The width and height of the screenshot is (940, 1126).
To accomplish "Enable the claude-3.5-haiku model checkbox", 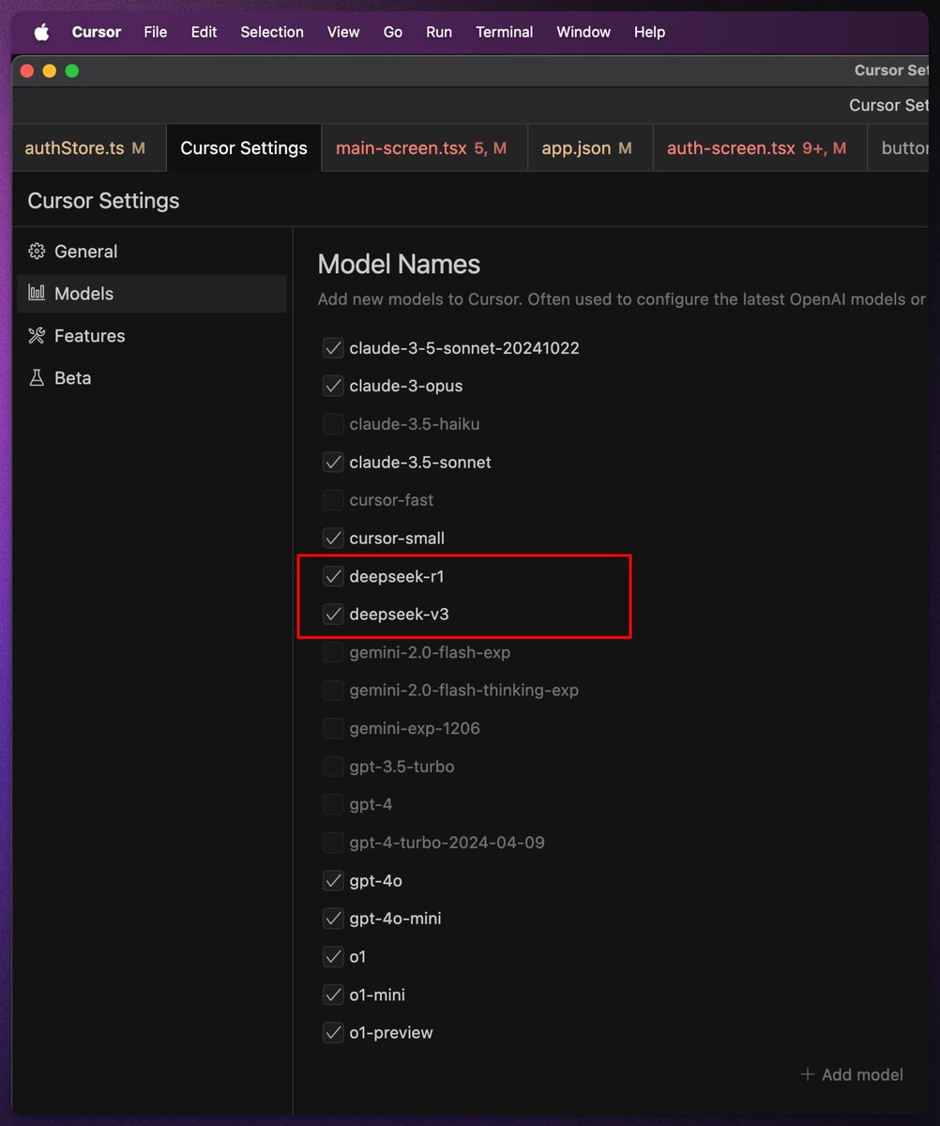I will click(333, 424).
